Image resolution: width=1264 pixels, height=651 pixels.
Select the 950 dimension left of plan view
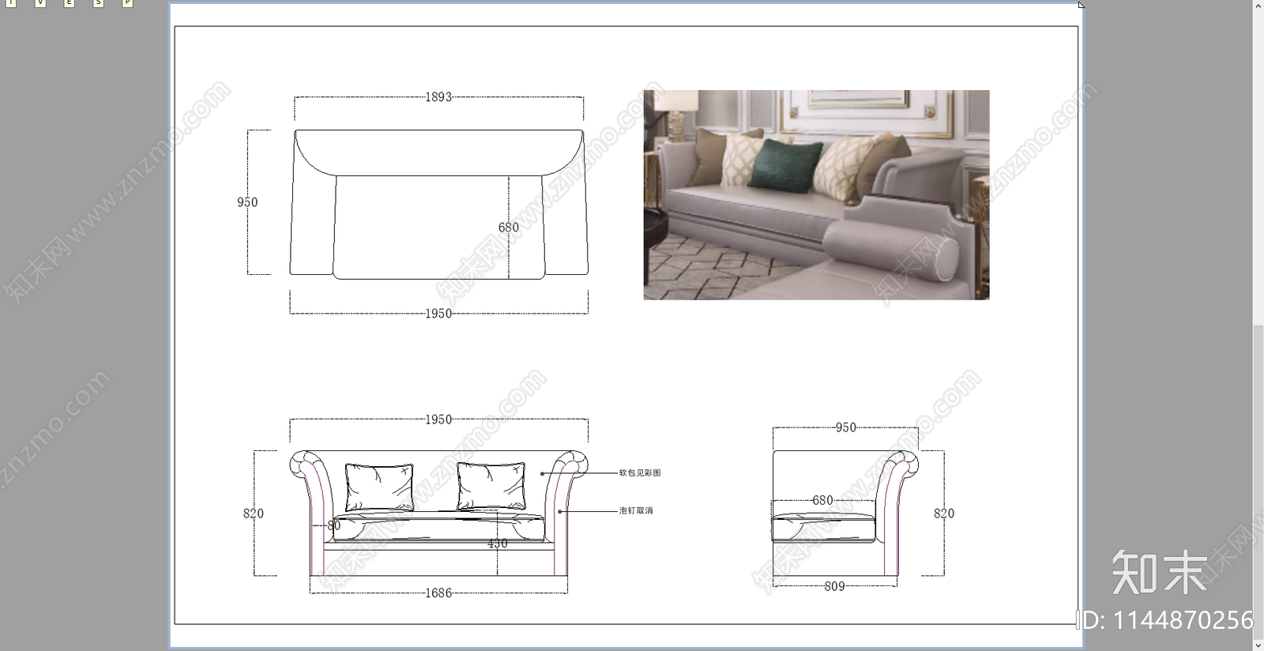(247, 202)
